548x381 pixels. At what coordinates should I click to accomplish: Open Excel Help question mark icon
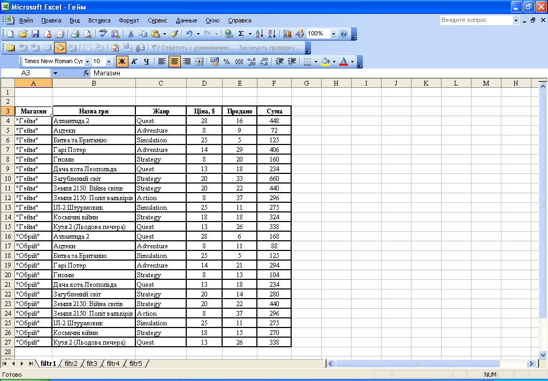coord(344,34)
